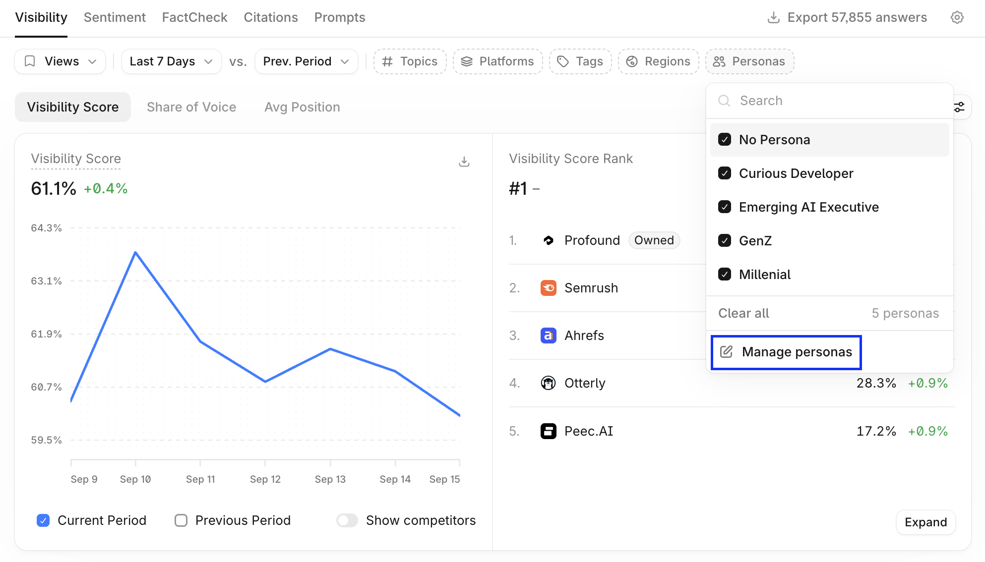Select the Share of Voice tab
985x562 pixels.
pyautogui.click(x=191, y=107)
